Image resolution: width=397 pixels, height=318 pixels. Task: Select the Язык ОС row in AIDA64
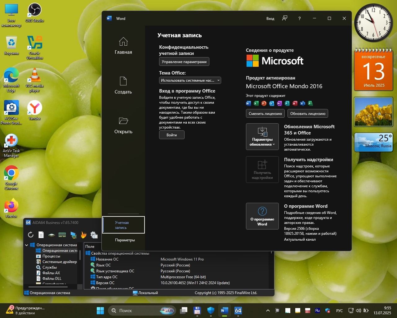pos(177,265)
